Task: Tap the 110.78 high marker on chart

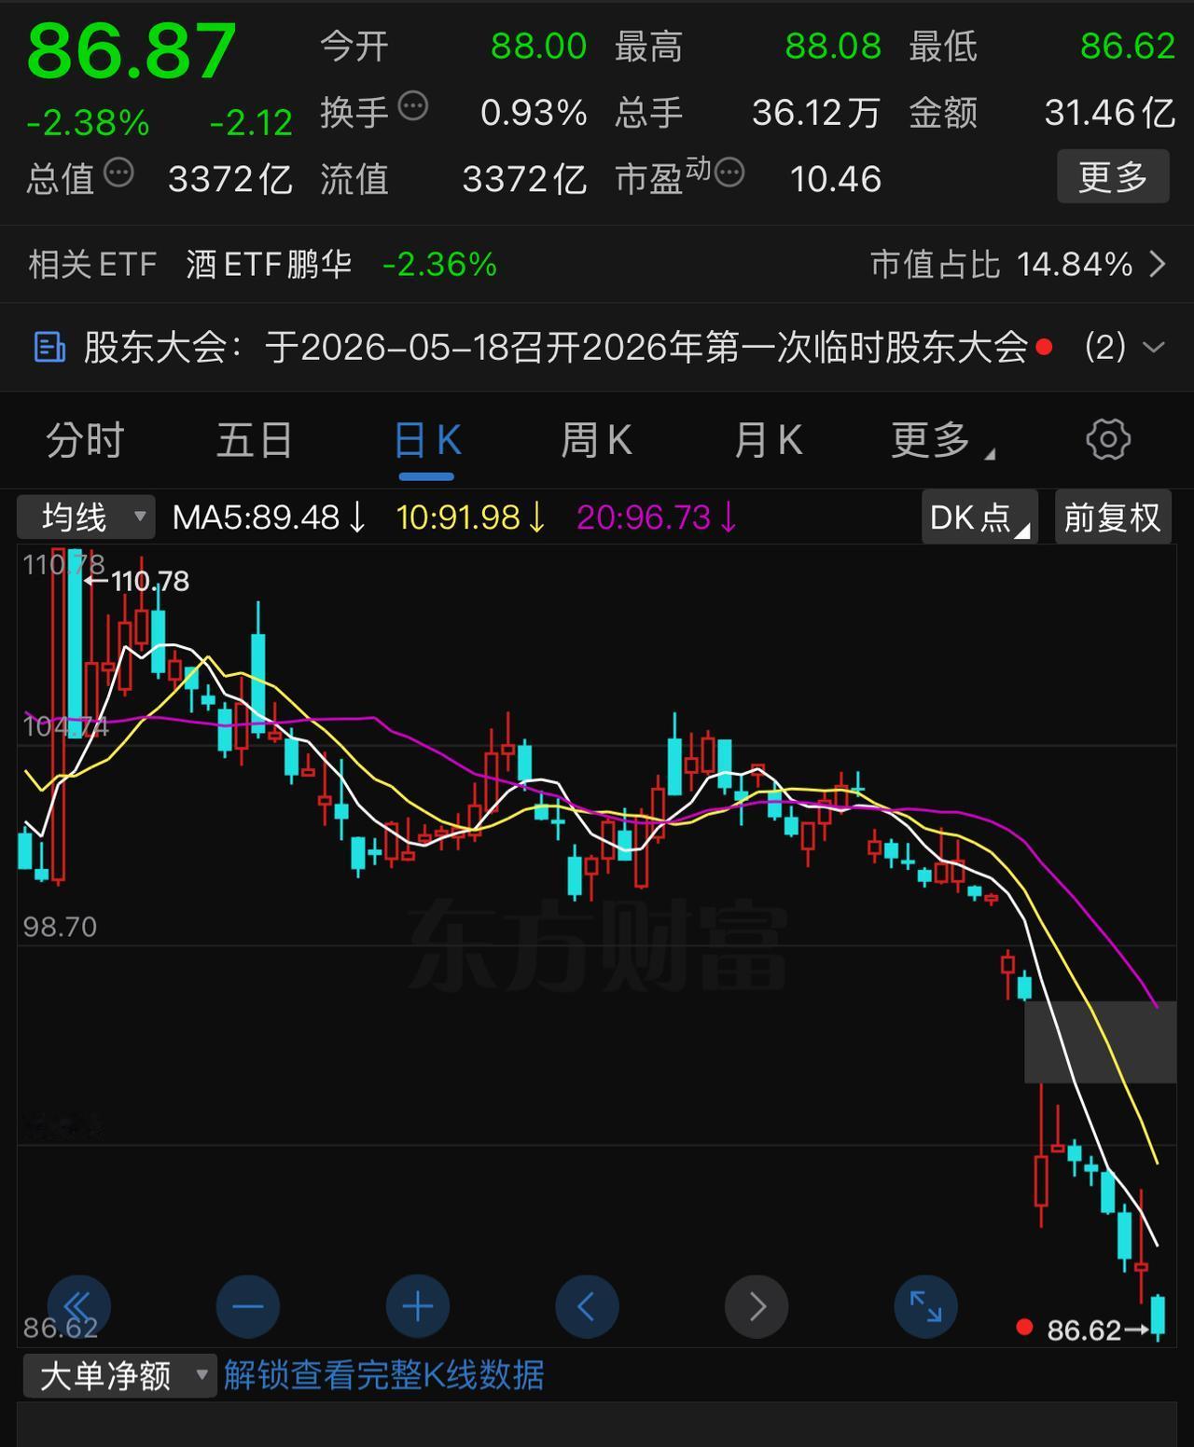Action: click(137, 581)
